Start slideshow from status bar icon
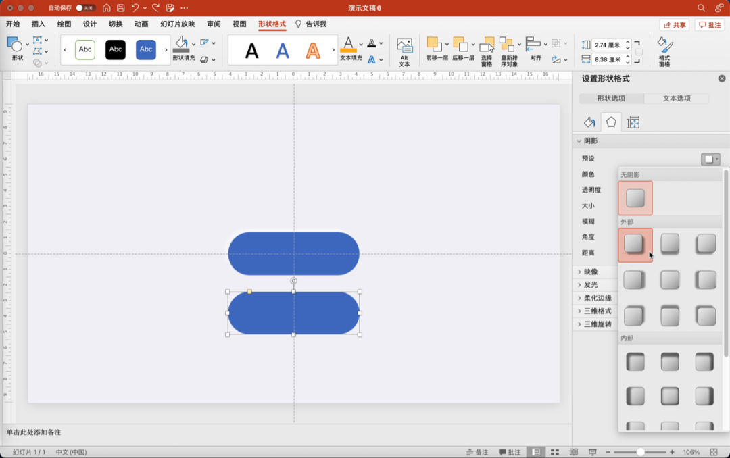The width and height of the screenshot is (730, 458). [x=592, y=452]
